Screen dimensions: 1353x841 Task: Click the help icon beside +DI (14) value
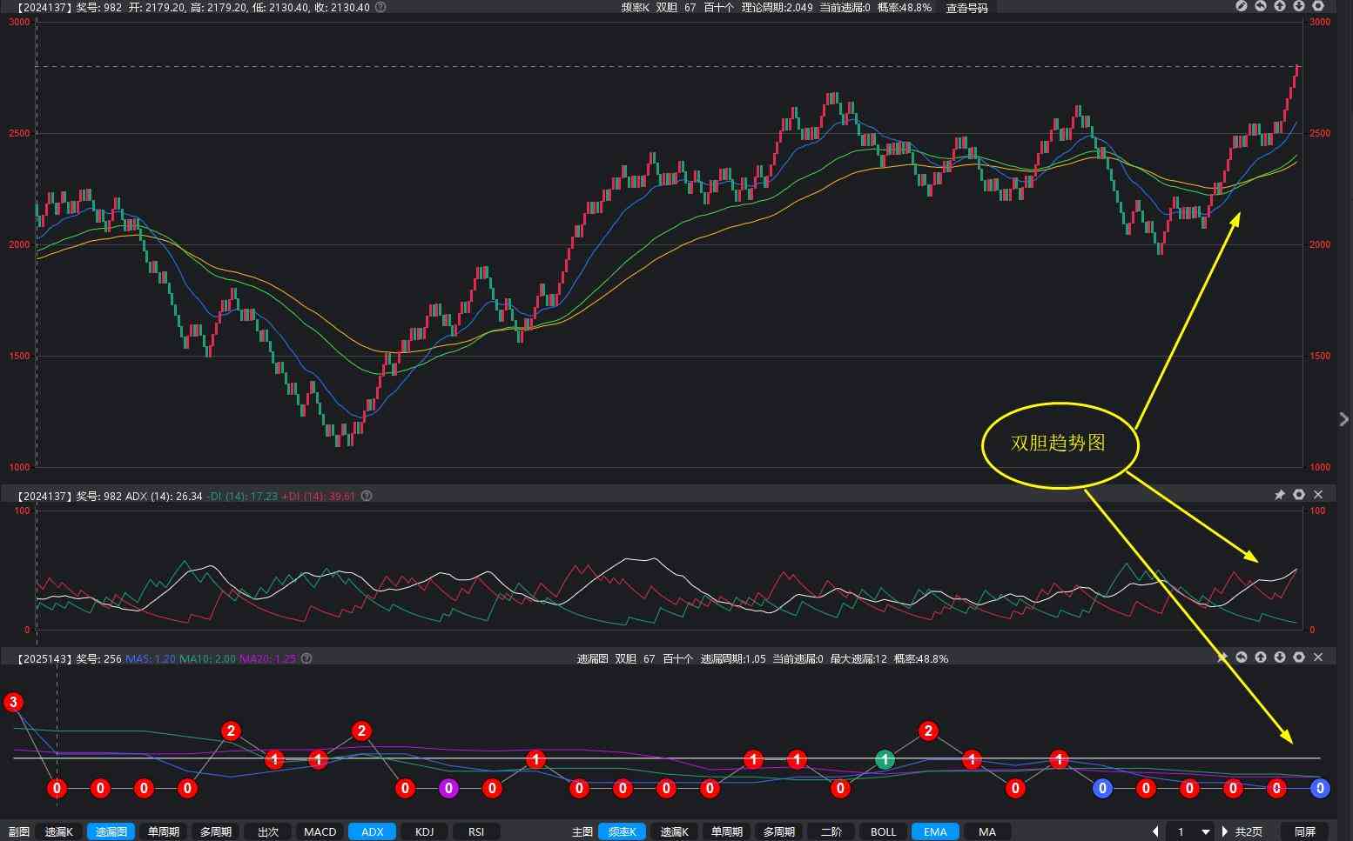(x=367, y=496)
